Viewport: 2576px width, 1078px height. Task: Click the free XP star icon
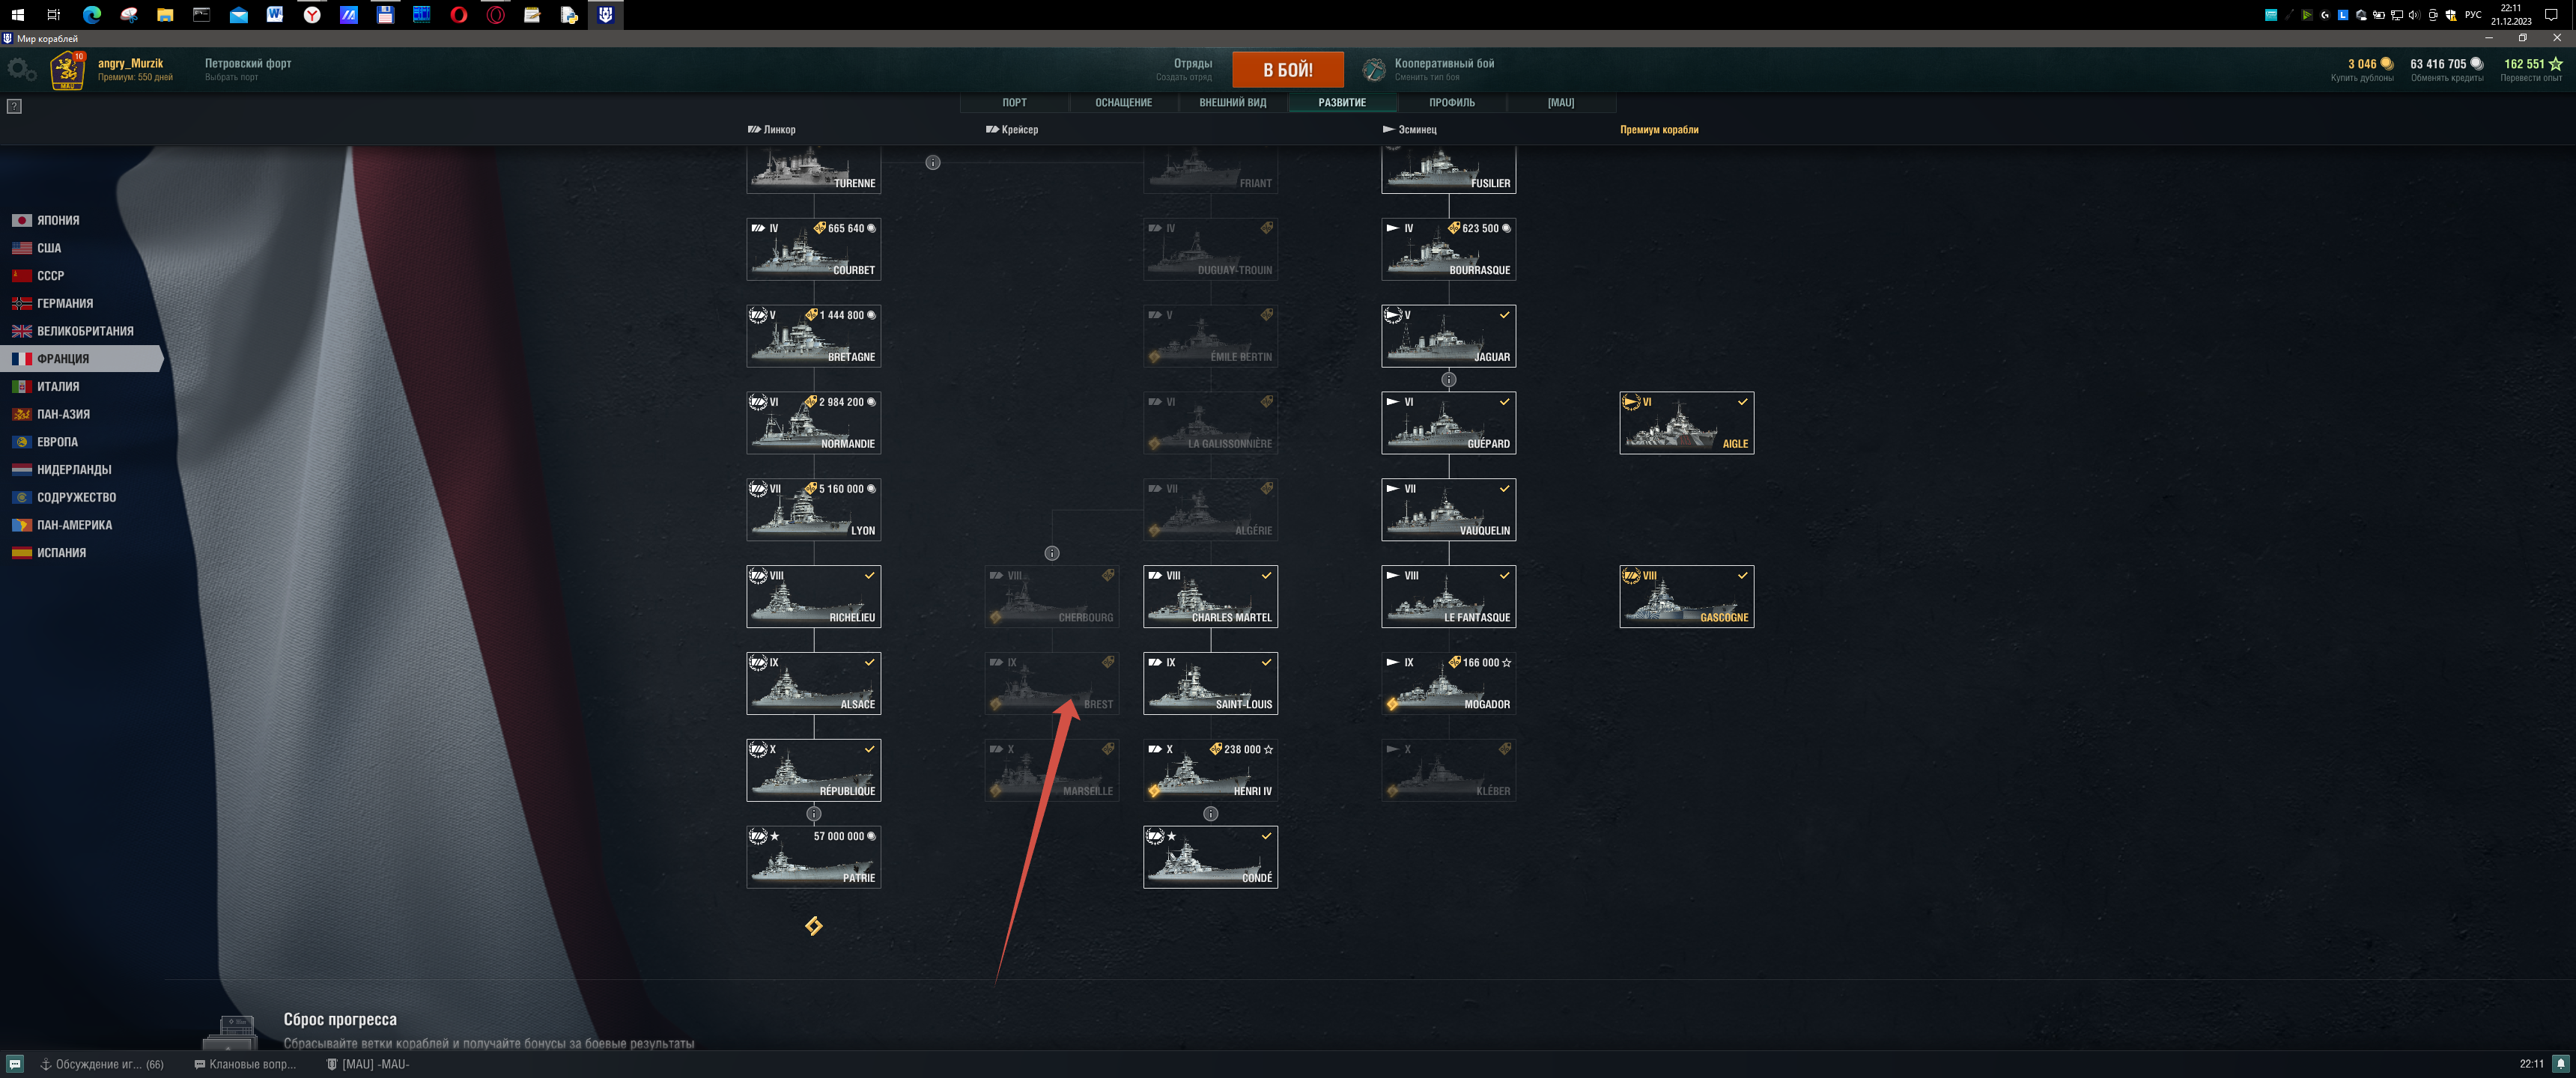click(x=2556, y=63)
